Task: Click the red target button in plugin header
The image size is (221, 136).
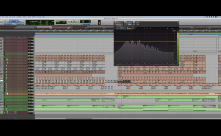Action: pos(178,23)
